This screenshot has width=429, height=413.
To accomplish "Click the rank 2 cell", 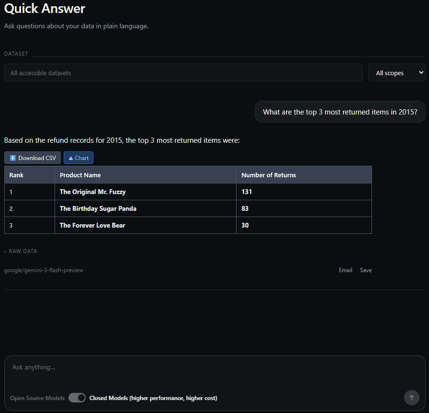I will point(30,208).
